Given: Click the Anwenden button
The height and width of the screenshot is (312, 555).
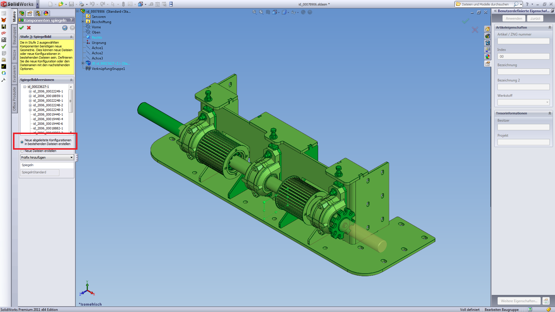Looking at the screenshot, I should (514, 18).
